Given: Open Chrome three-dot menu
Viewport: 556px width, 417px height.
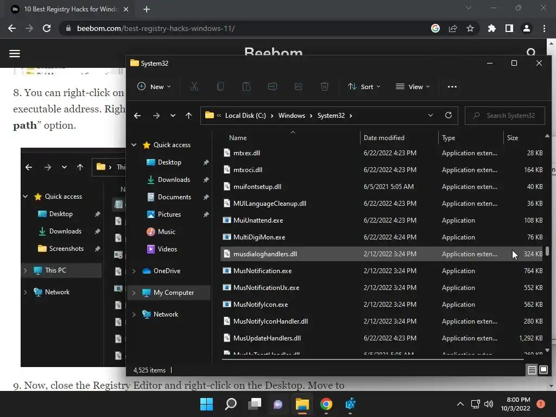Looking at the screenshot, I should 544,28.
